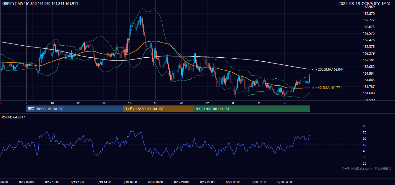Screen dimensions: 395x185
Task: Click RSI scale value 60
Action: 364,138
